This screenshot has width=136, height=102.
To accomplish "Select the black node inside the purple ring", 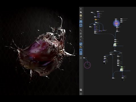I will tap(88, 65).
